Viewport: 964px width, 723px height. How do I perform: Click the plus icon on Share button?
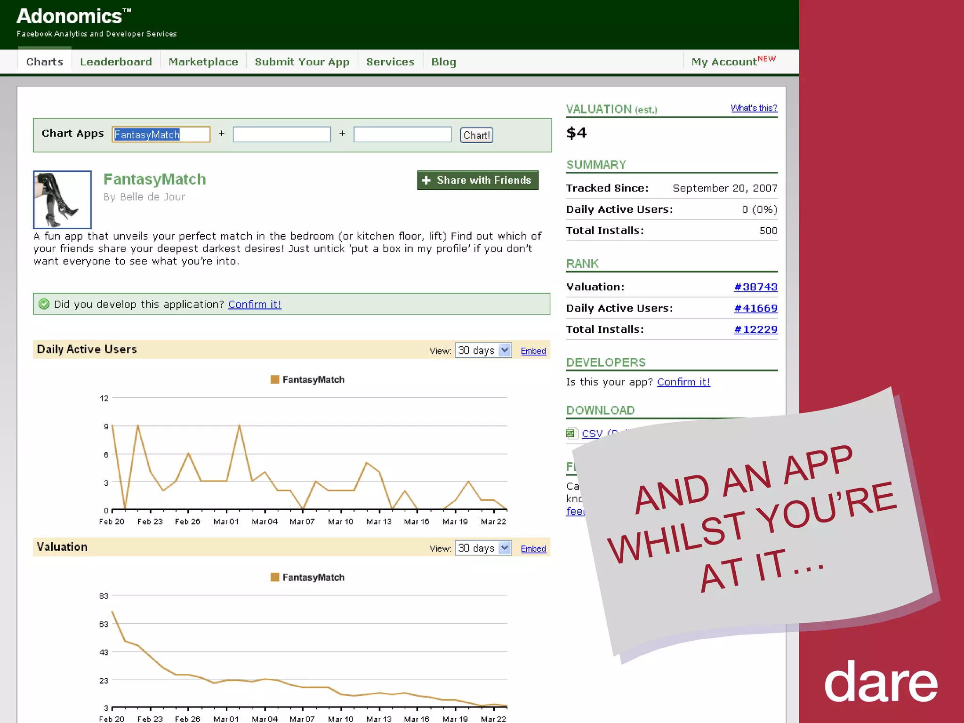[x=426, y=180]
